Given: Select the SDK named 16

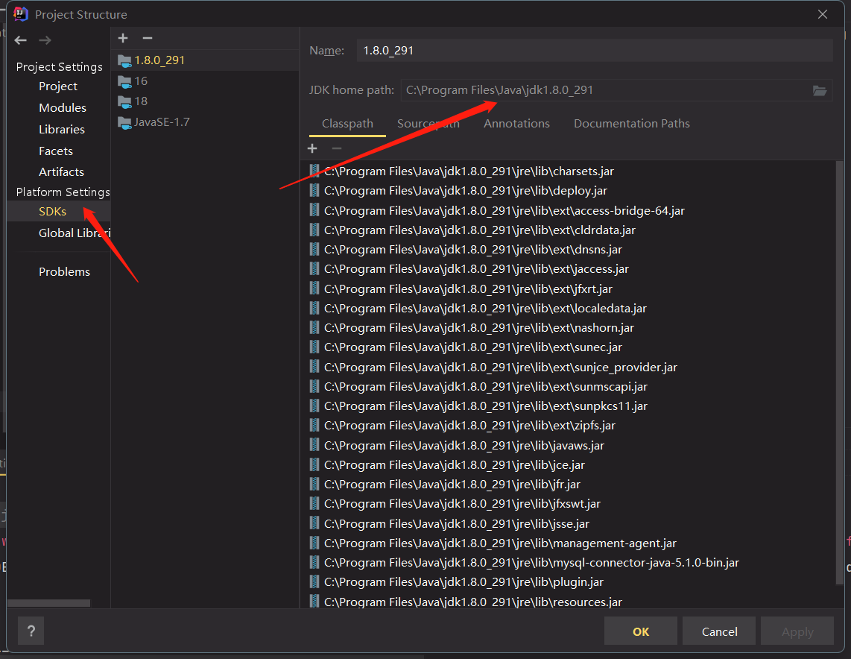Looking at the screenshot, I should point(205,81).
